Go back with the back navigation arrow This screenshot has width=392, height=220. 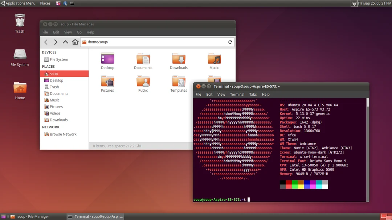click(x=45, y=42)
